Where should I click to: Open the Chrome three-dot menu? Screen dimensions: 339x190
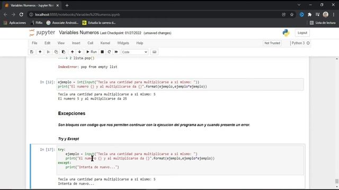click(x=334, y=15)
